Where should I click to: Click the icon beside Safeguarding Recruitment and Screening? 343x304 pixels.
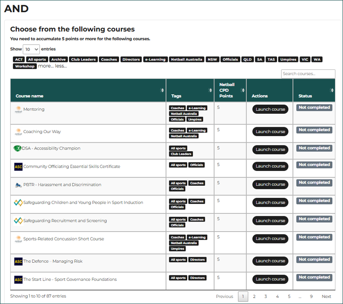tap(19, 221)
